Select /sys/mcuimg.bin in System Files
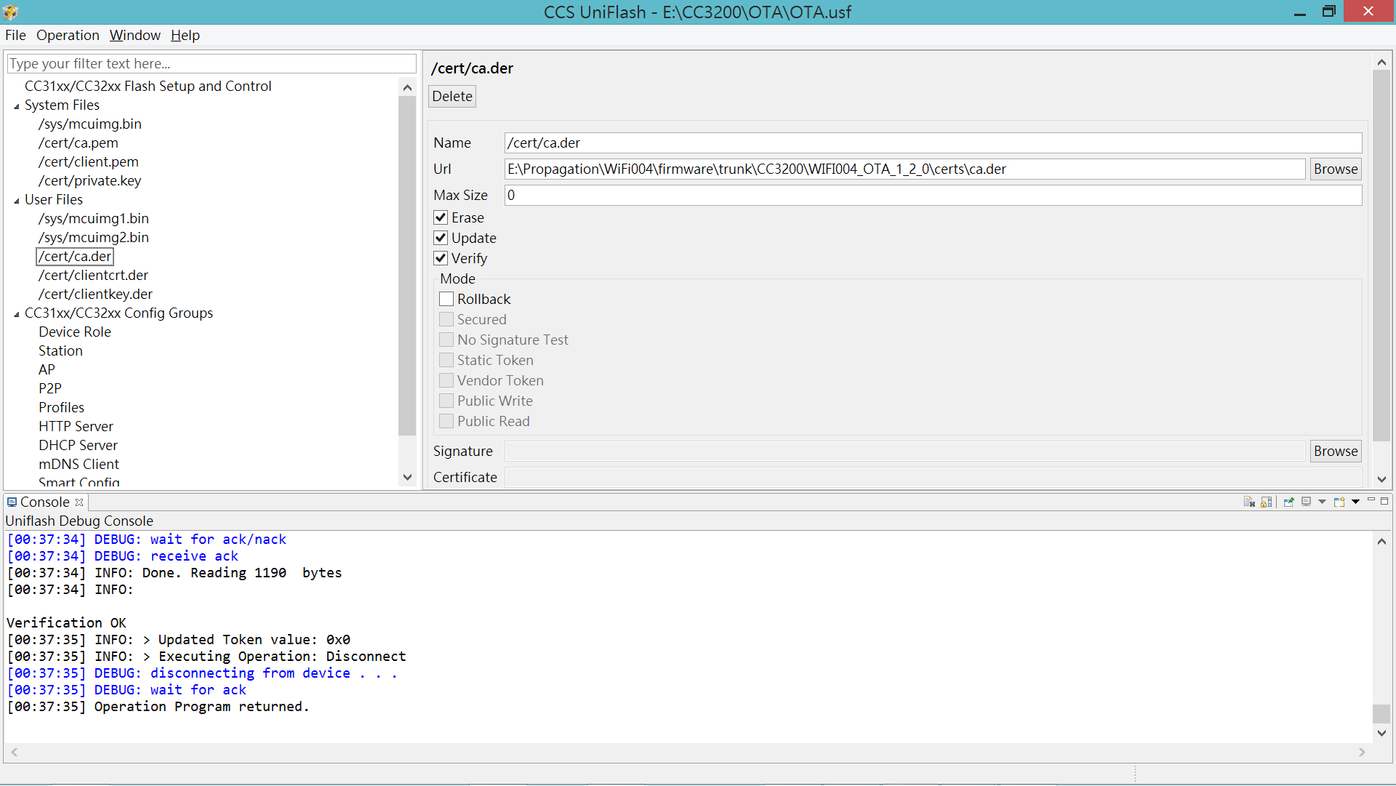This screenshot has height=786, width=1396. [90, 124]
